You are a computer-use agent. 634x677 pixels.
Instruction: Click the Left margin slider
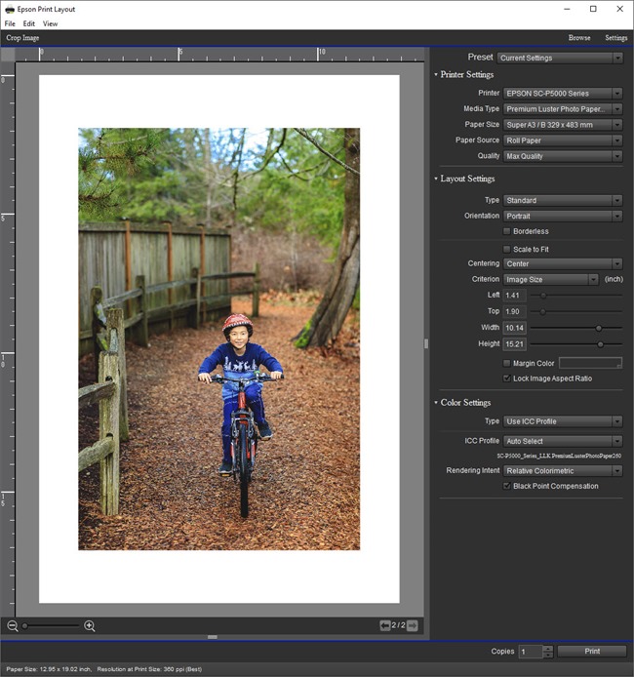click(576, 296)
